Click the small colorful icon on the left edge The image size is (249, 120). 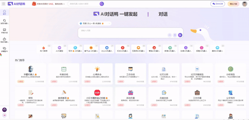(1, 55)
